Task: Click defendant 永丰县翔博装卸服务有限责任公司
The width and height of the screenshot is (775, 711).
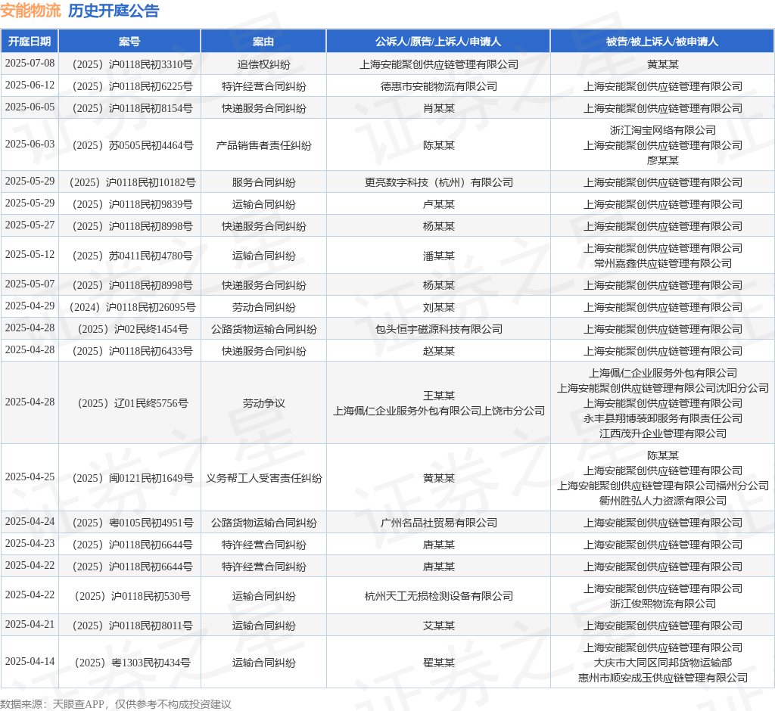Action: [662, 418]
